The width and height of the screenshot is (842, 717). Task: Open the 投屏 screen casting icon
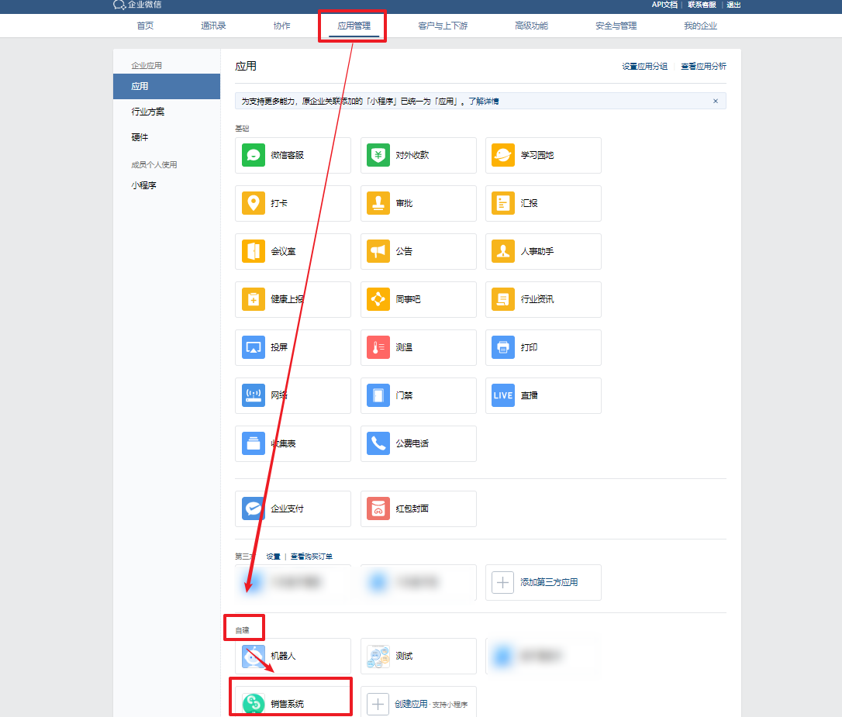(253, 347)
